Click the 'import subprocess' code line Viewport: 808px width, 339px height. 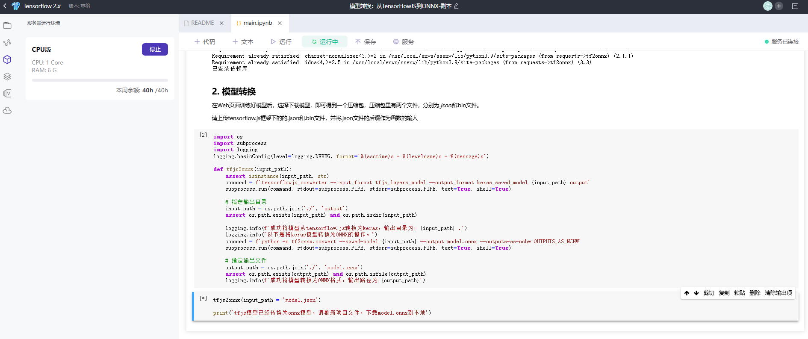240,143
